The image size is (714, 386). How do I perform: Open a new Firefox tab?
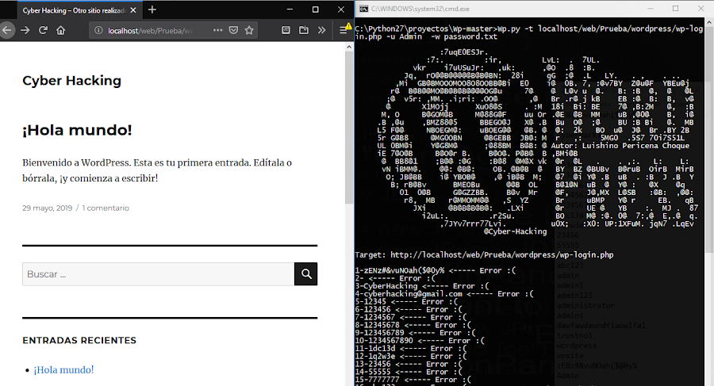tap(152, 10)
